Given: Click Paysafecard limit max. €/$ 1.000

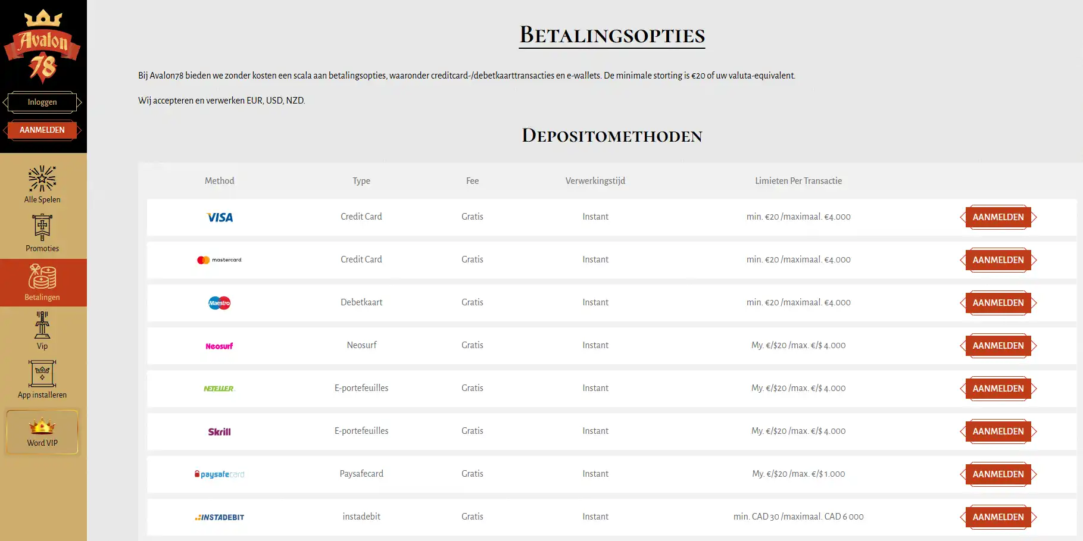Looking at the screenshot, I should 798,474.
